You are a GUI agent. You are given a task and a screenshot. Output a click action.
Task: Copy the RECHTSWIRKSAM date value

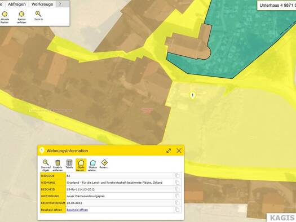pos(177,203)
